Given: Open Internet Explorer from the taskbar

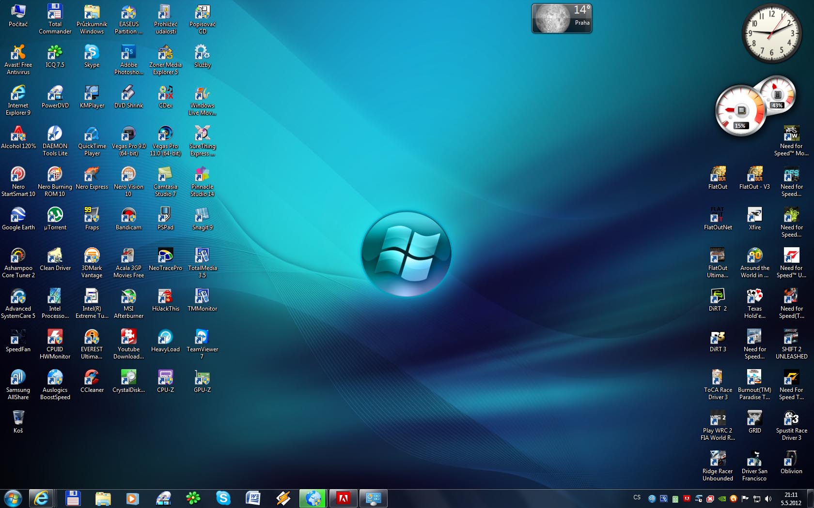Looking at the screenshot, I should tap(42, 498).
